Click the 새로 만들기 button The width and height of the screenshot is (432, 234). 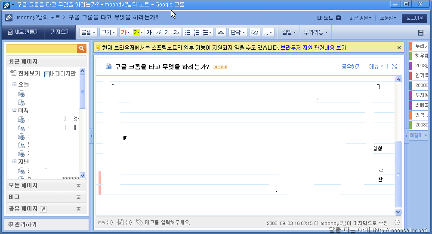pos(23,32)
